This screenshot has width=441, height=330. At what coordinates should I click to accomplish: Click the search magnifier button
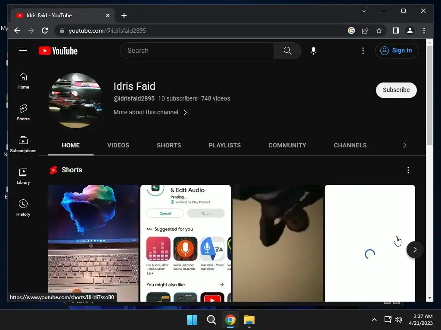tap(287, 51)
